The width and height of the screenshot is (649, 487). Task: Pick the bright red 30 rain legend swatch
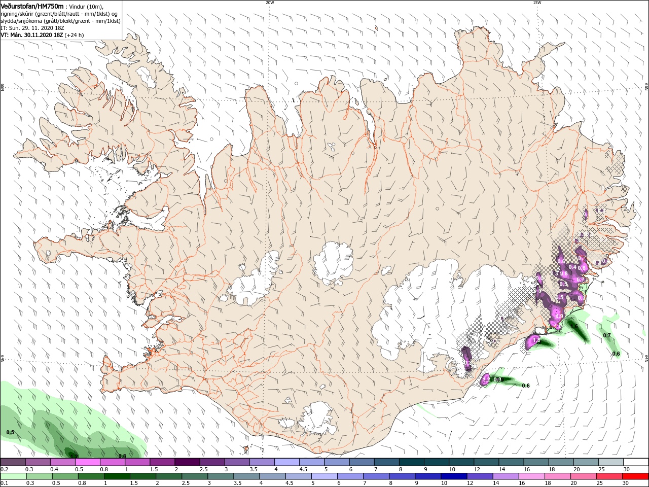pos(636,476)
